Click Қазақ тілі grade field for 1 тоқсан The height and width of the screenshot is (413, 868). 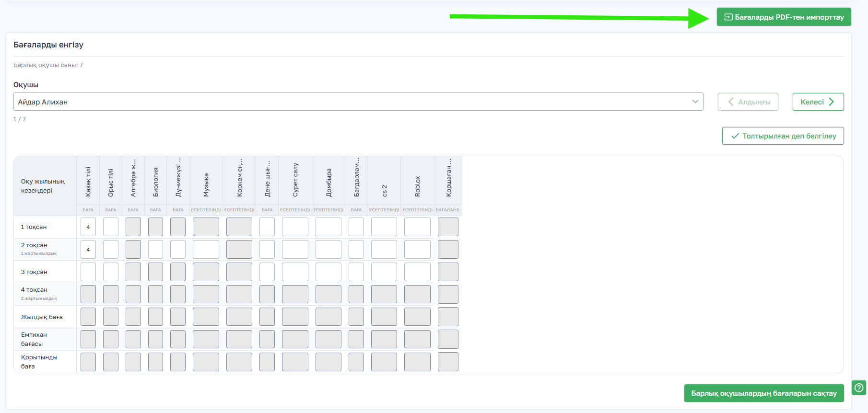tap(88, 227)
